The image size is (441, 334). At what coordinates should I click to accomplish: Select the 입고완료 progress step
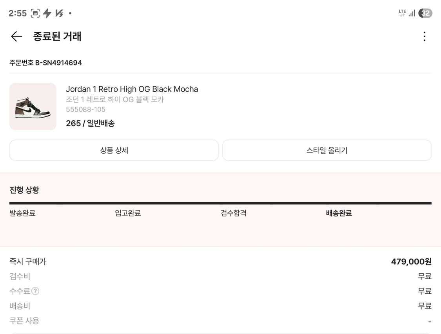coord(128,213)
